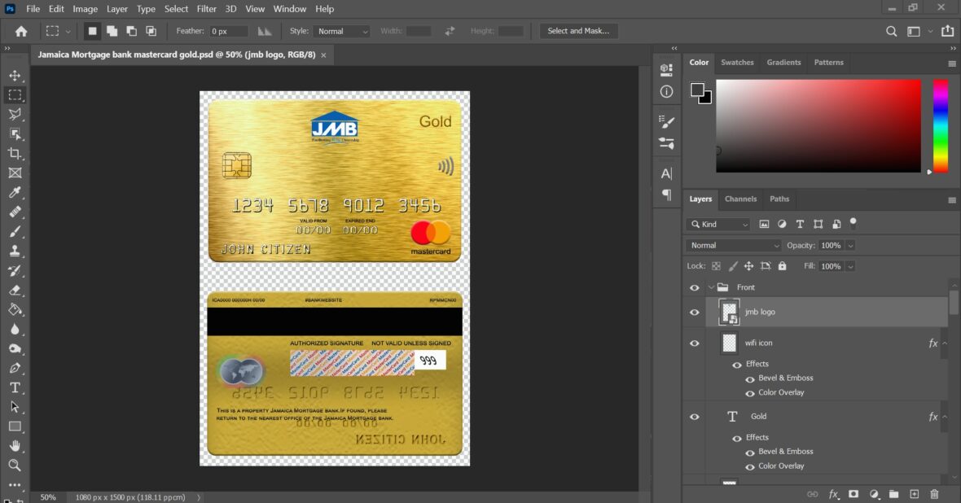Select the Rectangle shape tool
This screenshot has width=961, height=503.
15,426
